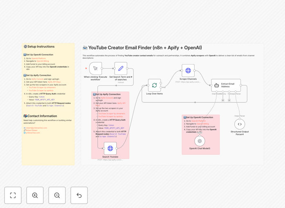Open the Robert Breen profile link

[31, 130]
